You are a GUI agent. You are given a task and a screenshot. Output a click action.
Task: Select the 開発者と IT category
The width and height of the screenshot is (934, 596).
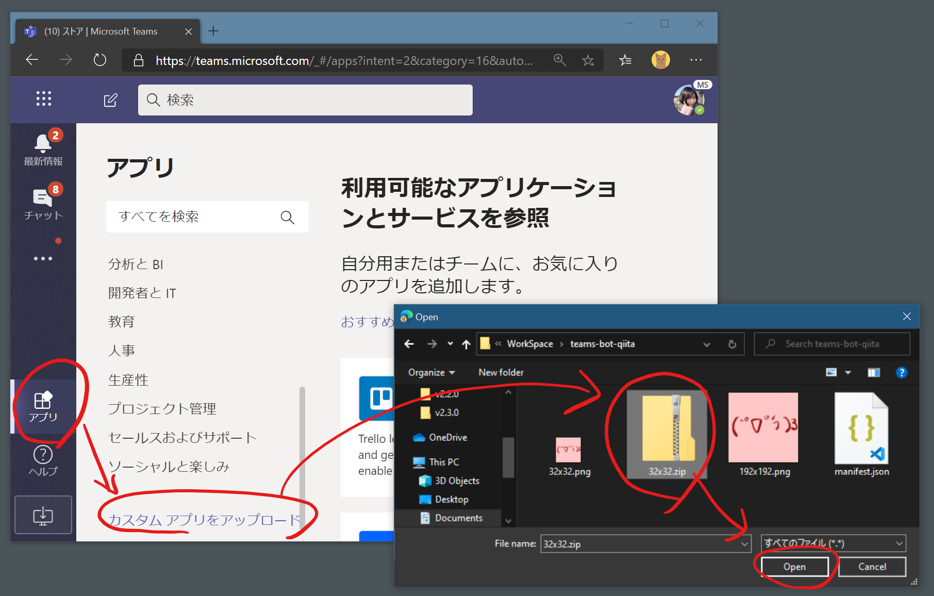pyautogui.click(x=142, y=293)
